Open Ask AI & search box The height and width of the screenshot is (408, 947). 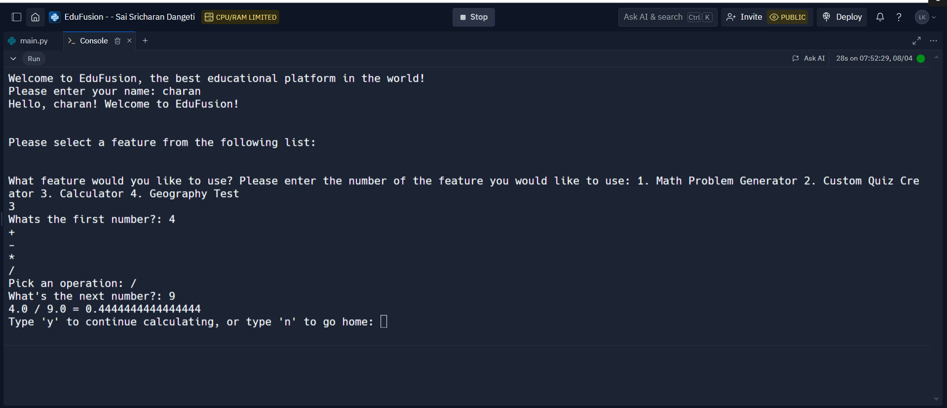click(x=667, y=17)
